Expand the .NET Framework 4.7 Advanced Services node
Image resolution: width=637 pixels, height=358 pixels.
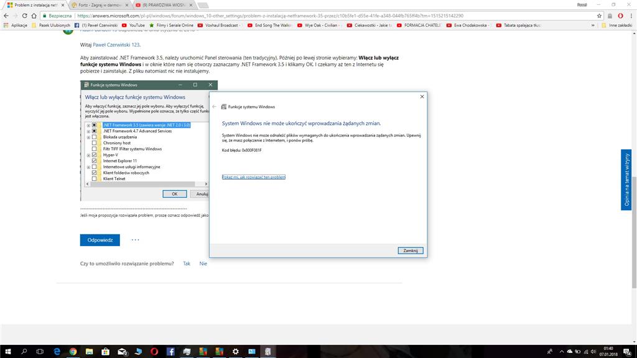coord(88,132)
